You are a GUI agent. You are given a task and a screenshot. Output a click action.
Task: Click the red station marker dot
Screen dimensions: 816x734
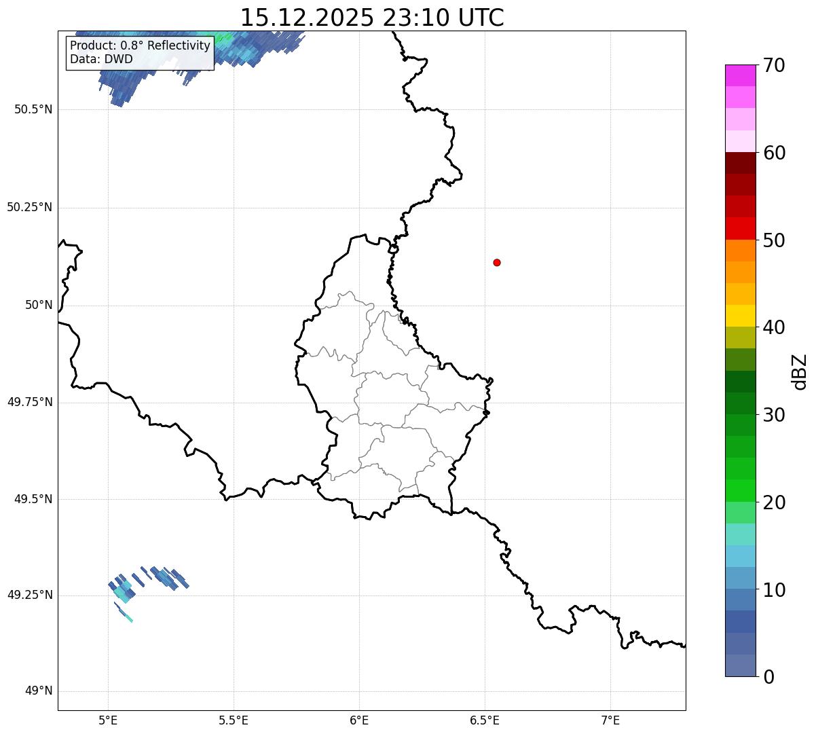497,262
